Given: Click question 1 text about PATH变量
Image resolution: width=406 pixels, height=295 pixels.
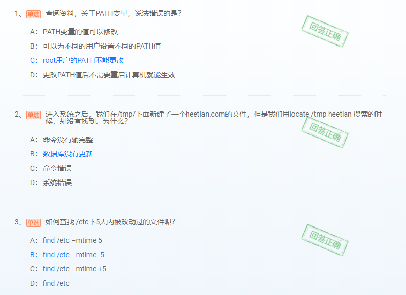Looking at the screenshot, I should tap(113, 13).
